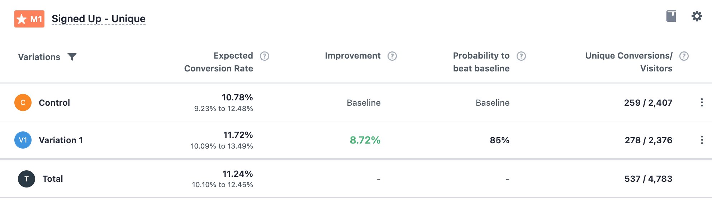Open Variation 1 row three-dot menu
The width and height of the screenshot is (712, 200).
pos(702,140)
